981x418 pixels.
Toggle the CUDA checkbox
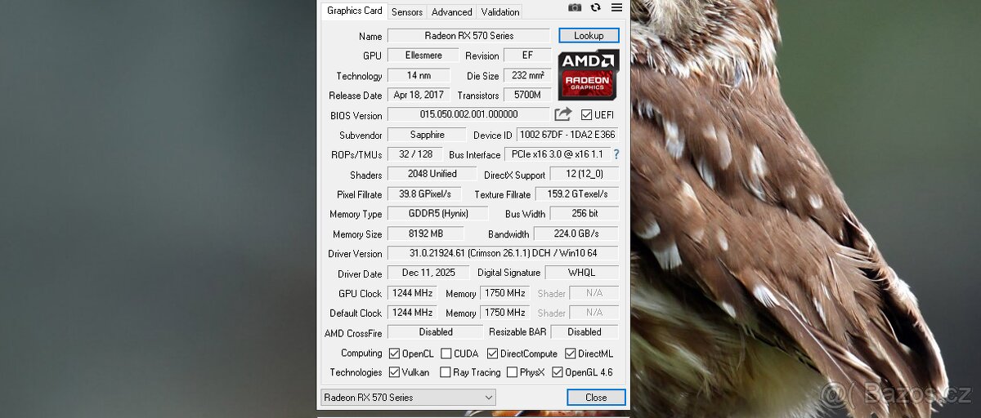click(446, 354)
